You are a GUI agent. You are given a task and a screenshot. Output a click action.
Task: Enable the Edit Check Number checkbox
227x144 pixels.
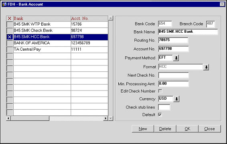tap(160, 91)
